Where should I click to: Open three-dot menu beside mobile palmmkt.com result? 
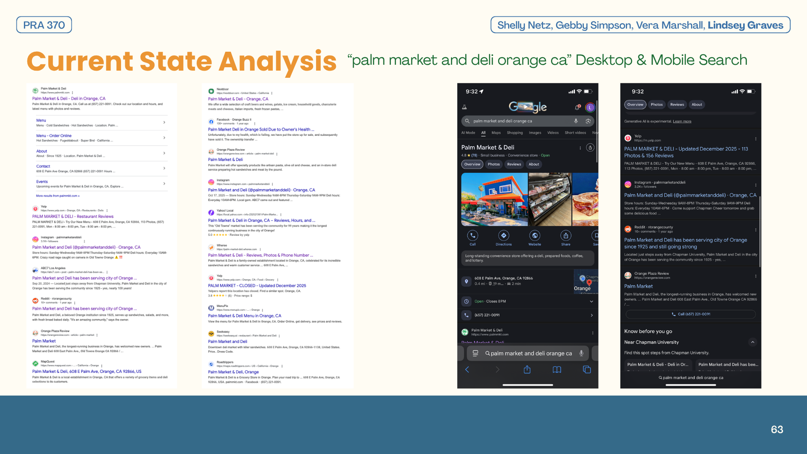click(593, 333)
